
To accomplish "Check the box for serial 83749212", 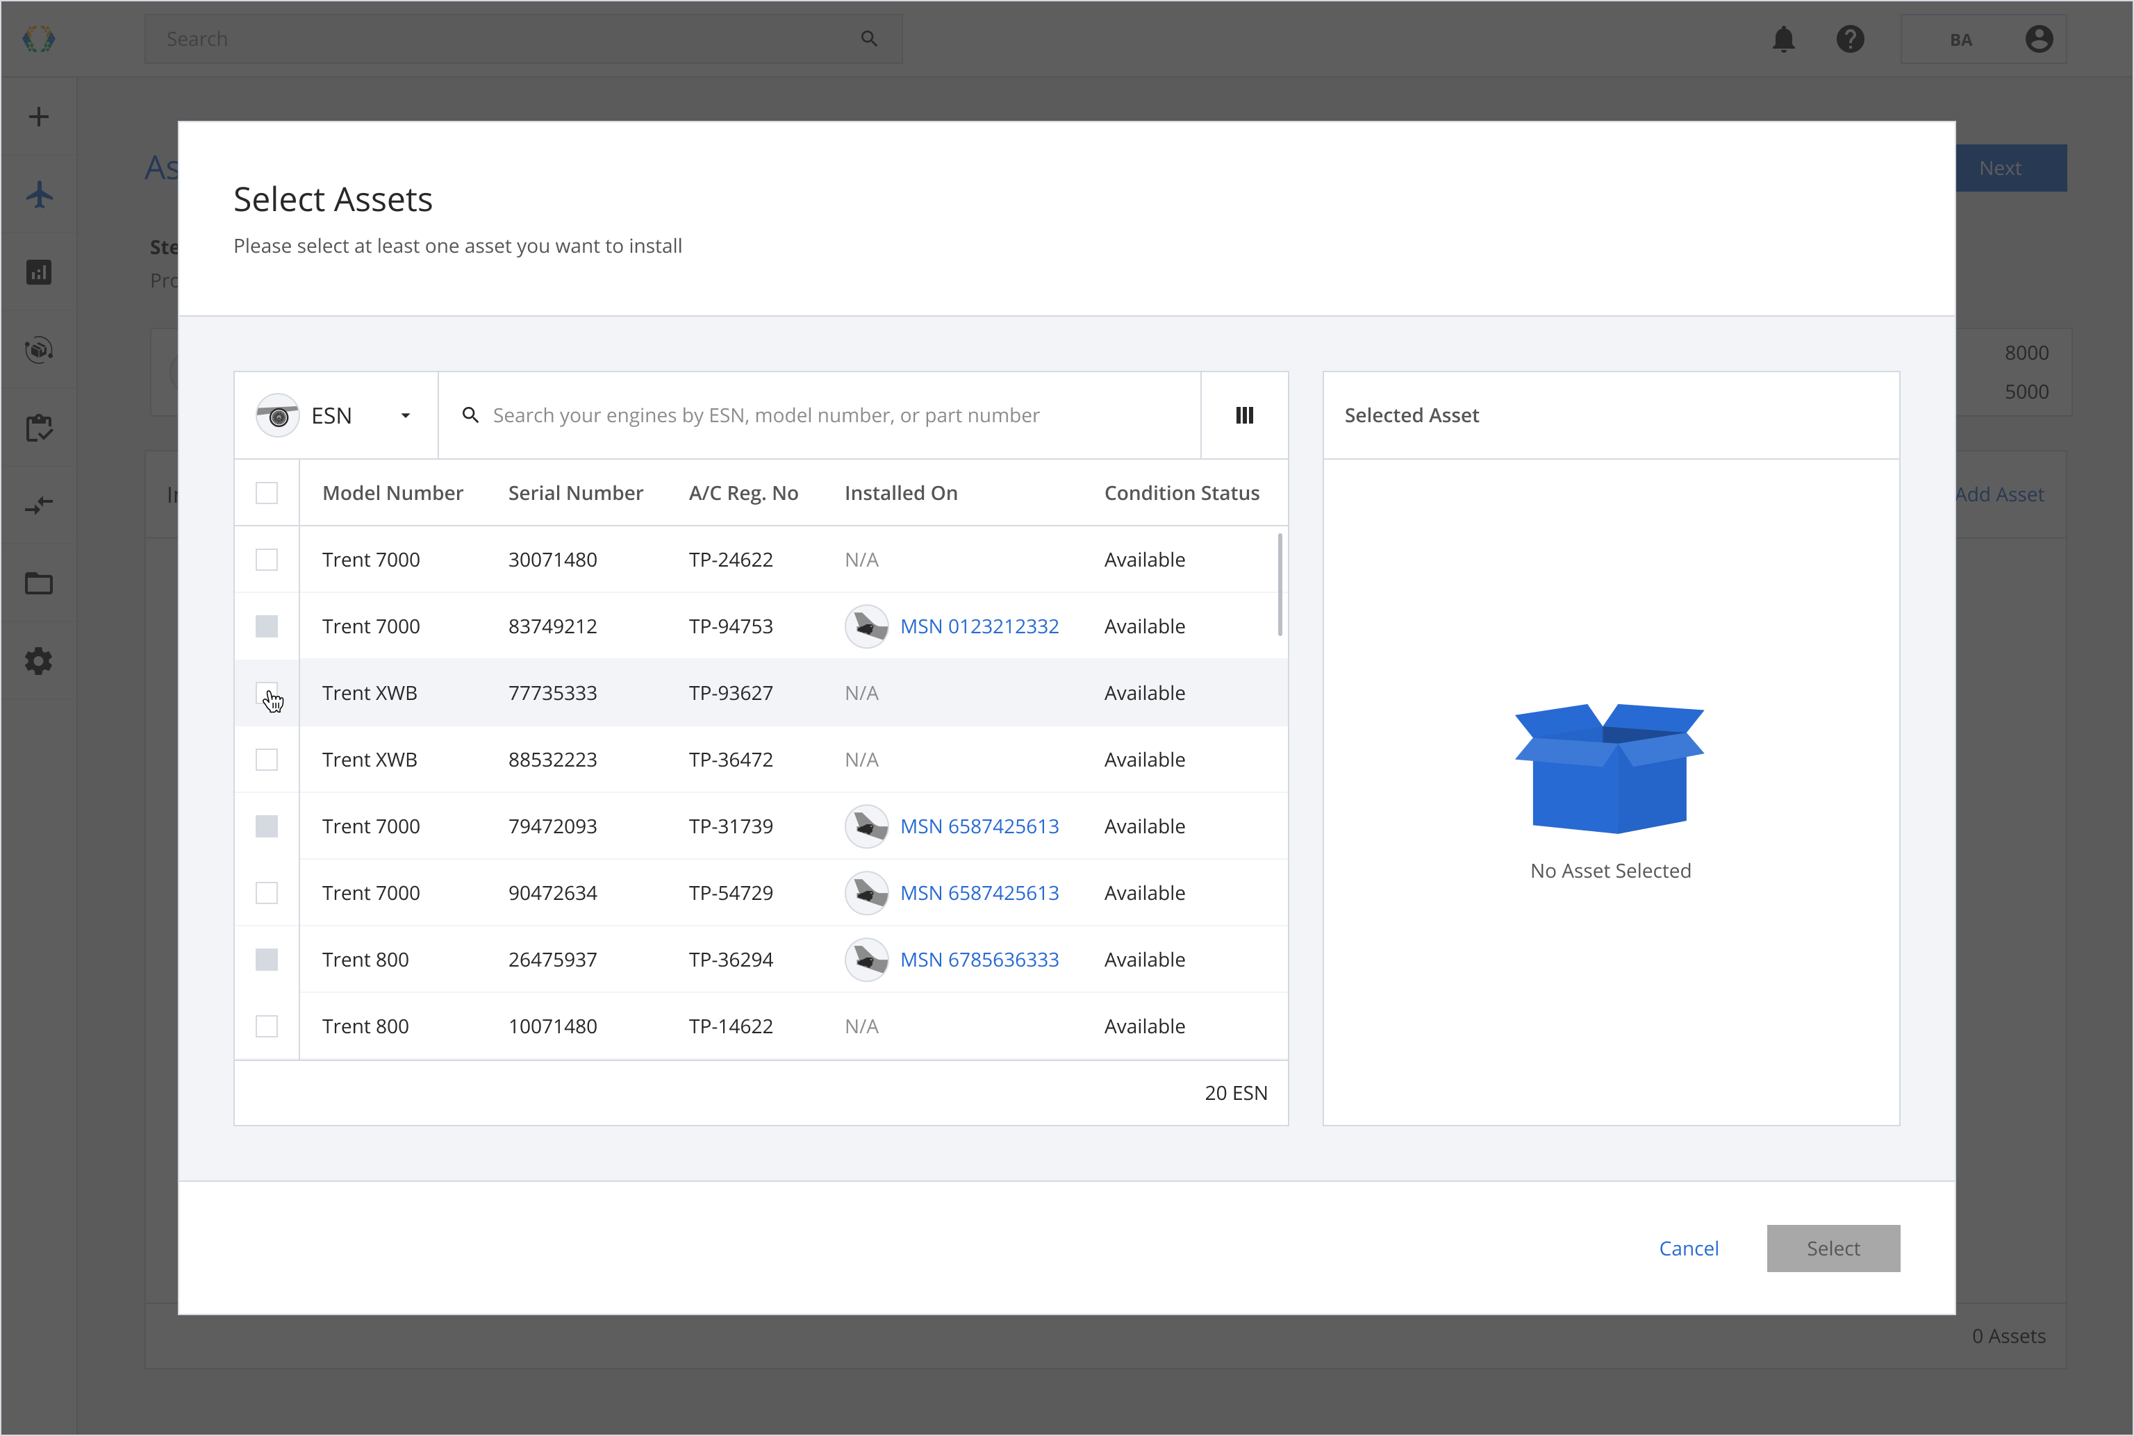I will click(x=267, y=626).
